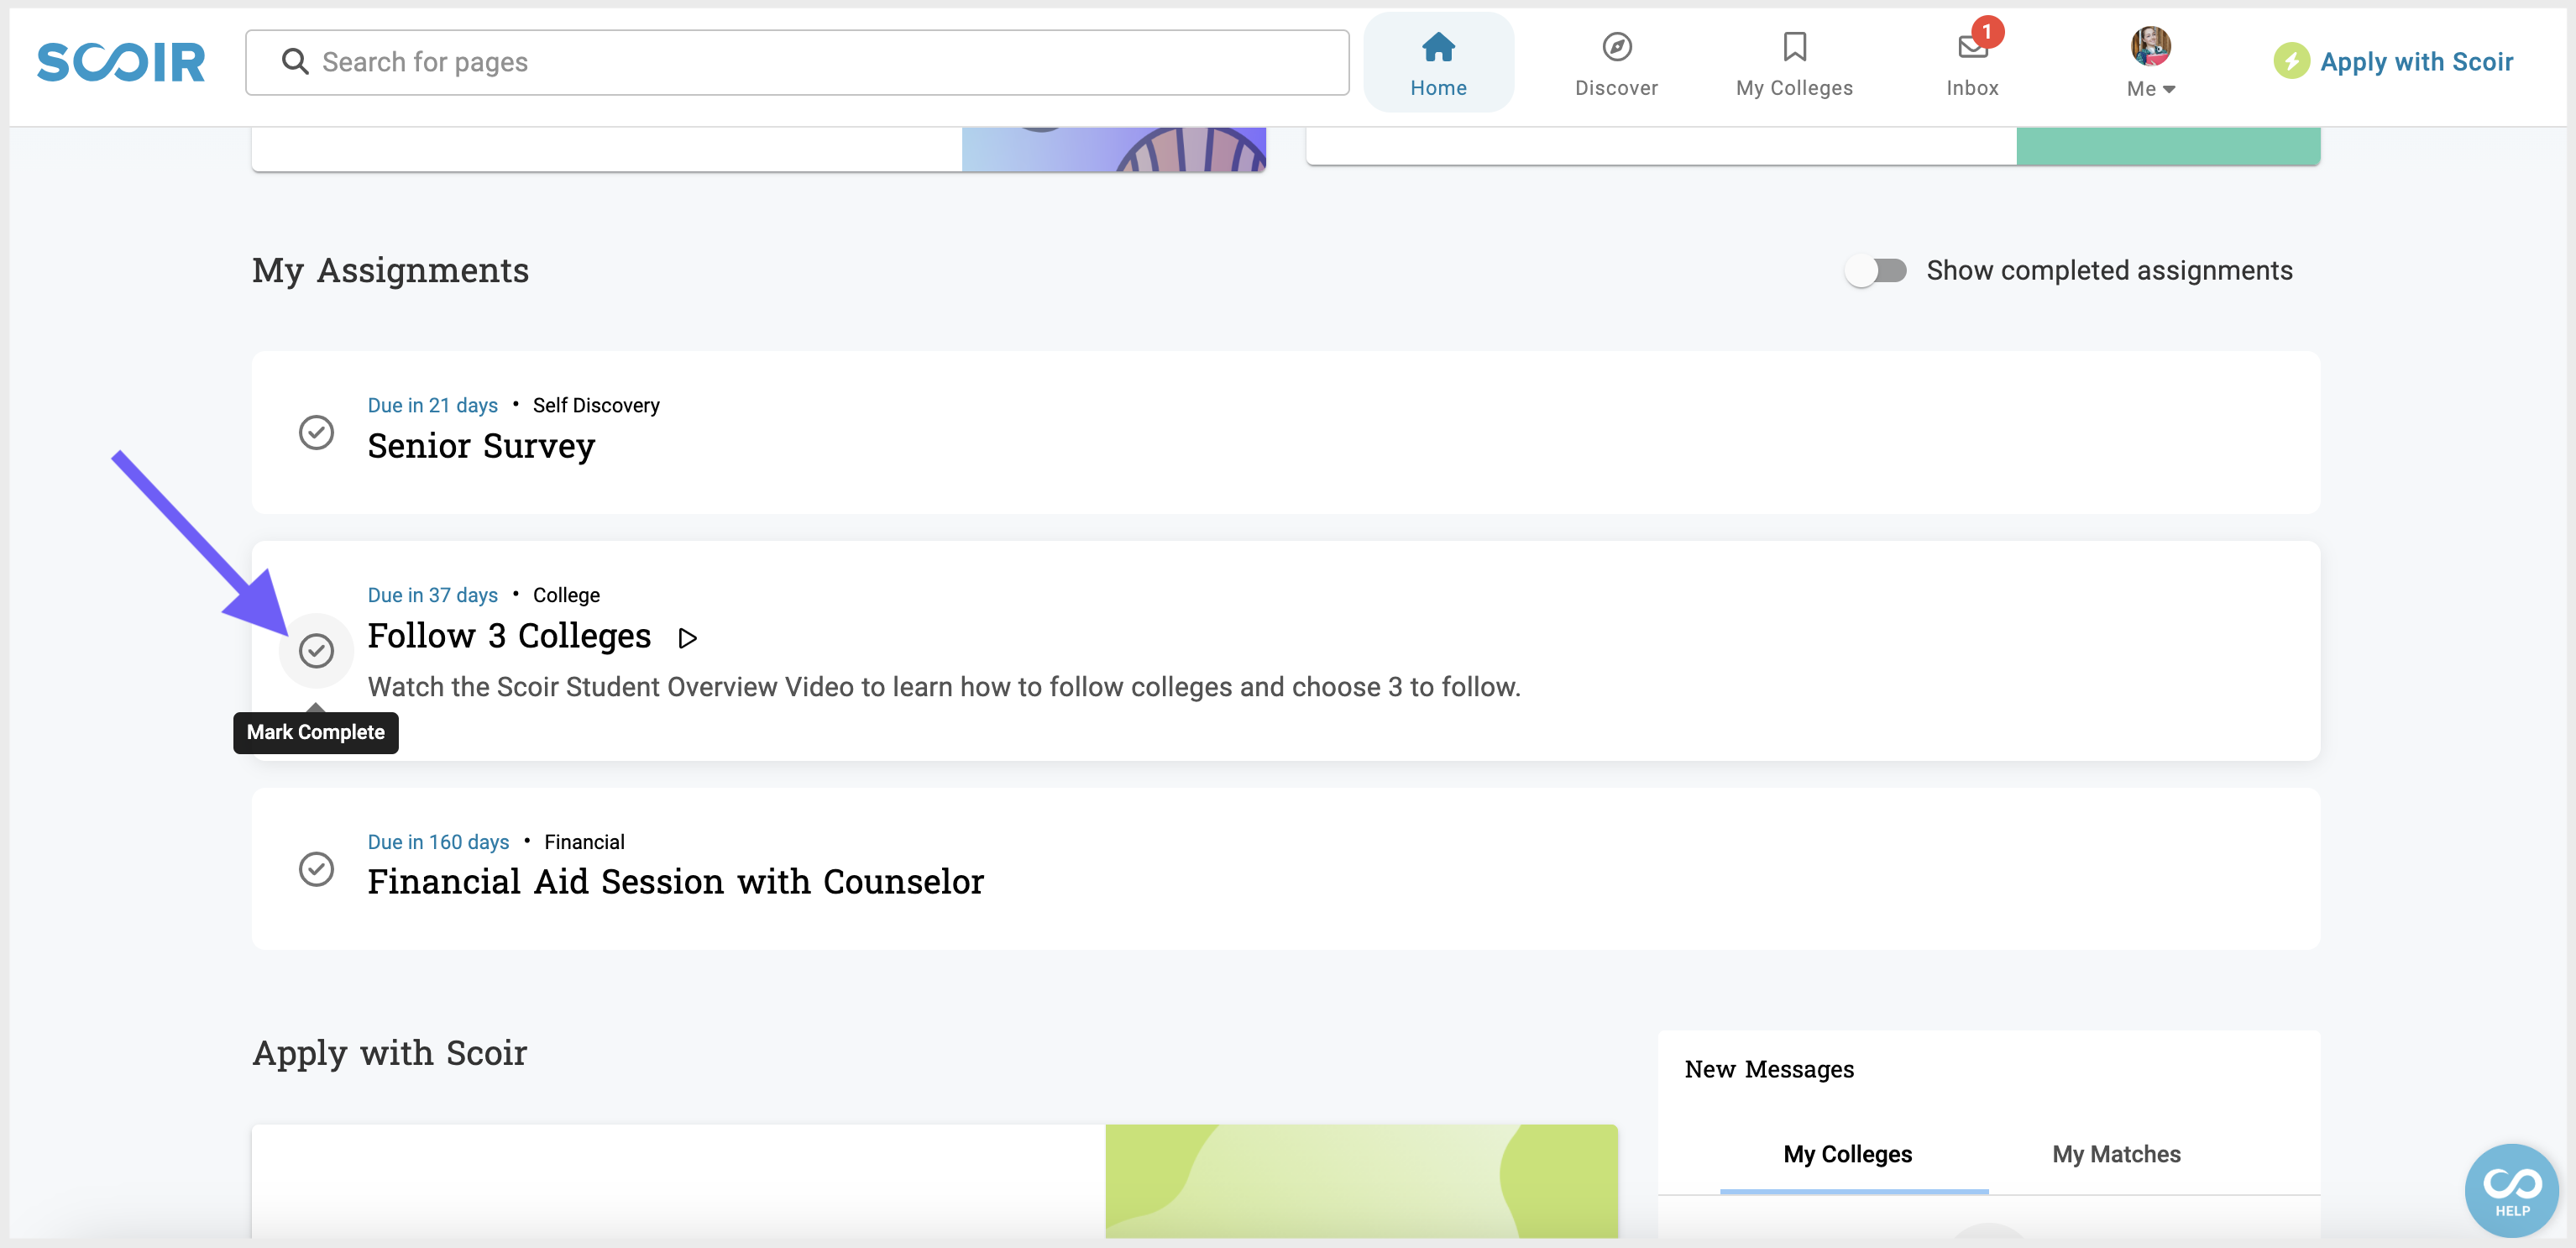Click the lightning bolt on Apply with Scoir
The height and width of the screenshot is (1248, 2576).
point(2293,61)
